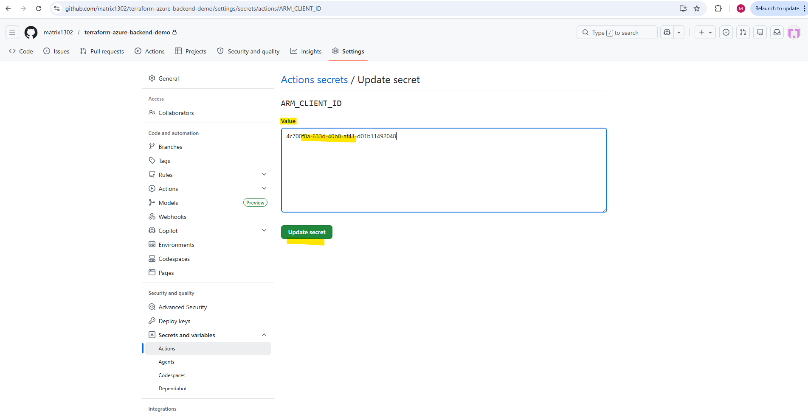808x417 pixels.
Task: Open the user avatar menu
Action: coord(794,32)
